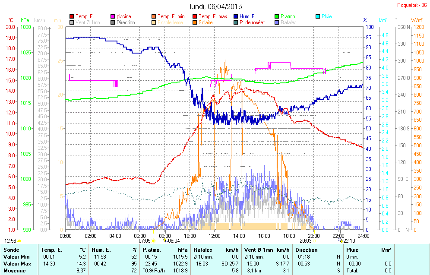Click the orange Solaire legend swatch
Viewport: 430px width, 275px height.
pos(195,22)
